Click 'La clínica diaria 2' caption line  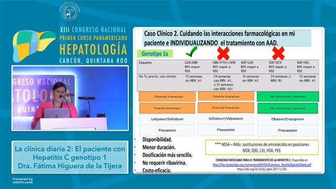[x=70, y=149]
